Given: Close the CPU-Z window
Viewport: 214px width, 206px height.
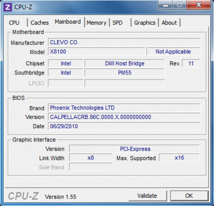Looking at the screenshot, I should (199, 5).
